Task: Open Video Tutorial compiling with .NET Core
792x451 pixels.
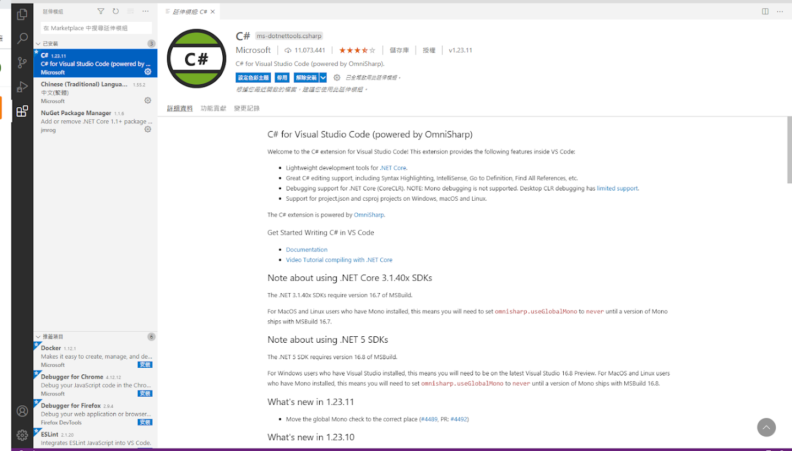Action: point(339,260)
